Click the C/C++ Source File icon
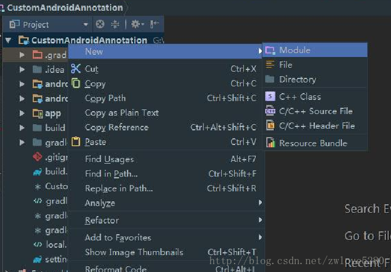Viewport: 391px width, 272px height. [270, 111]
